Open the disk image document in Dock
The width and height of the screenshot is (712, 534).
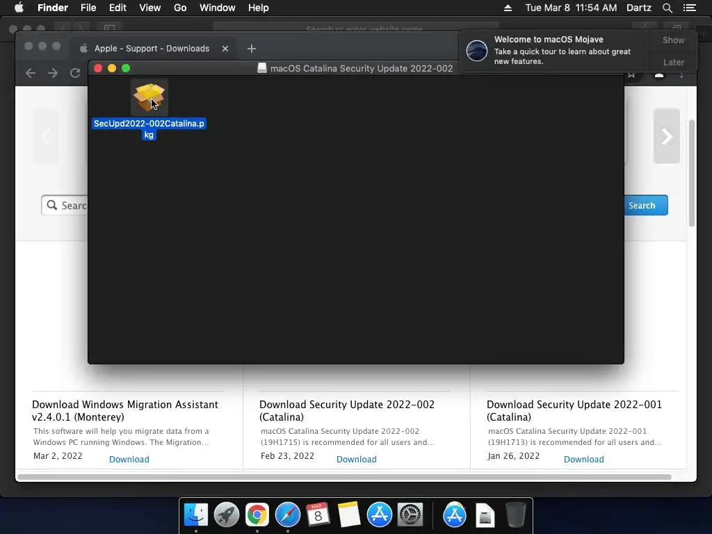pos(485,515)
